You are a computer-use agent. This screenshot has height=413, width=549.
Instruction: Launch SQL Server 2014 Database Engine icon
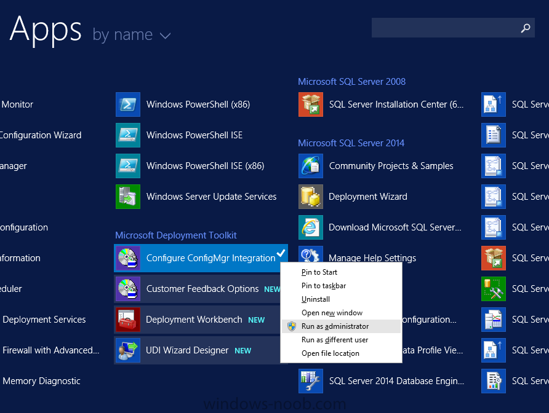[311, 381]
